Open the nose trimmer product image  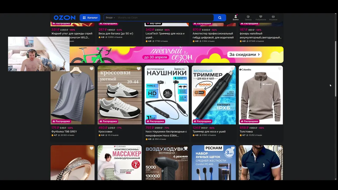point(214,95)
